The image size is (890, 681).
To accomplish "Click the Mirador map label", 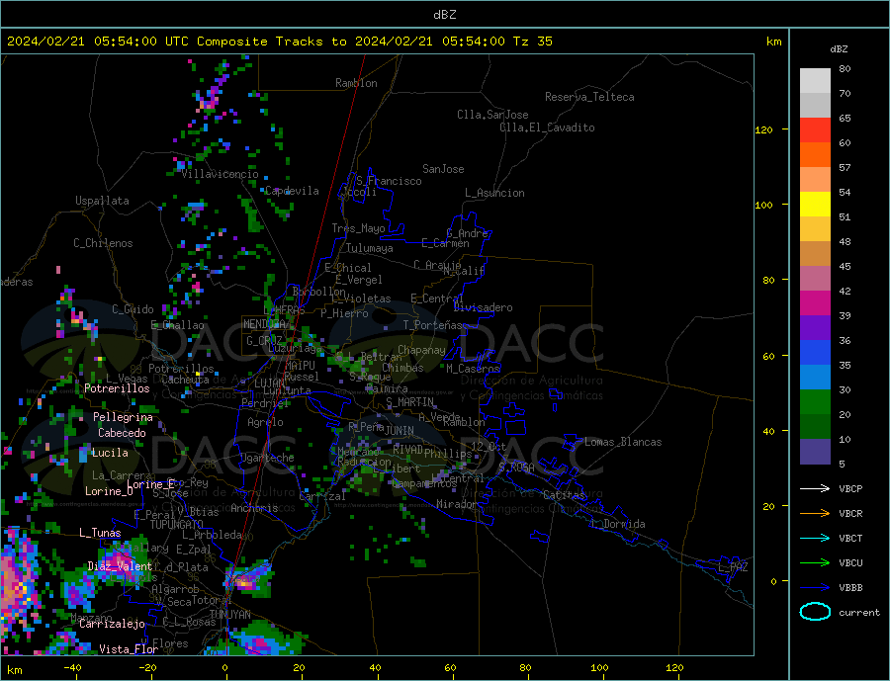I will [457, 504].
